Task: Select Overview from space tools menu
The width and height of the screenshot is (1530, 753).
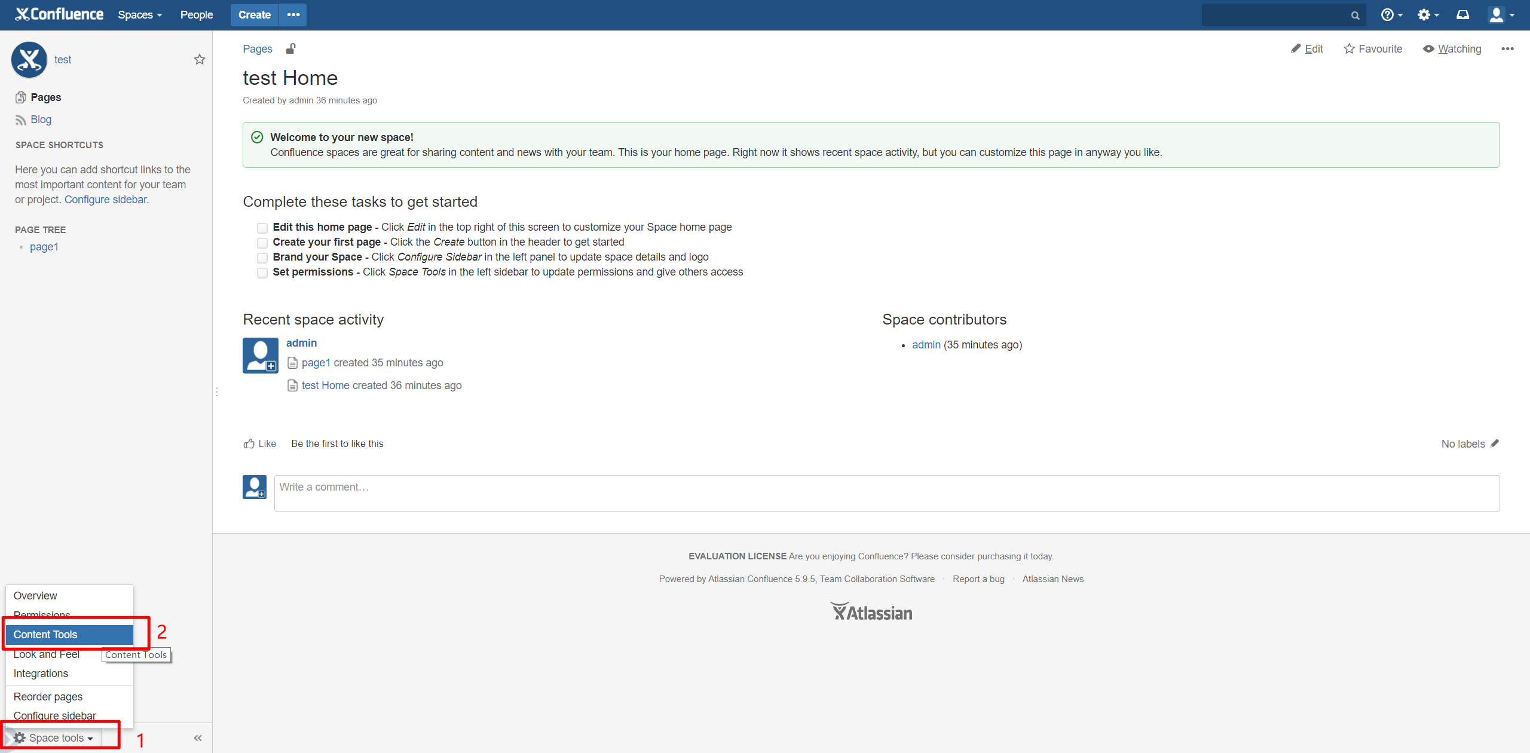Action: click(35, 595)
